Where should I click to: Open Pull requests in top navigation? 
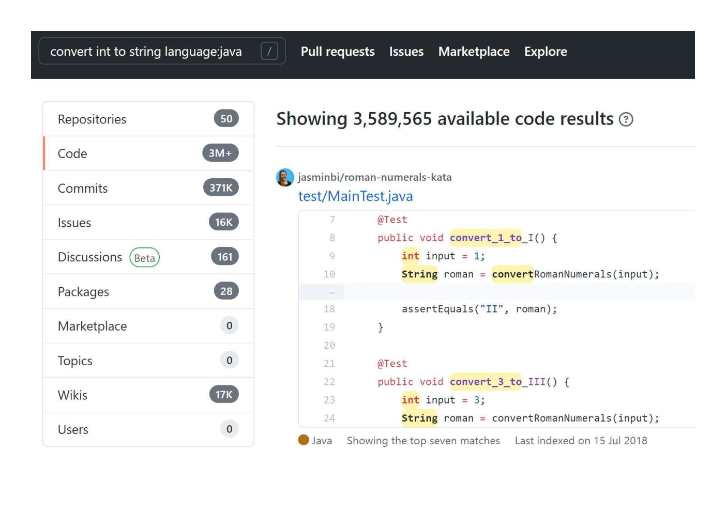tap(338, 52)
